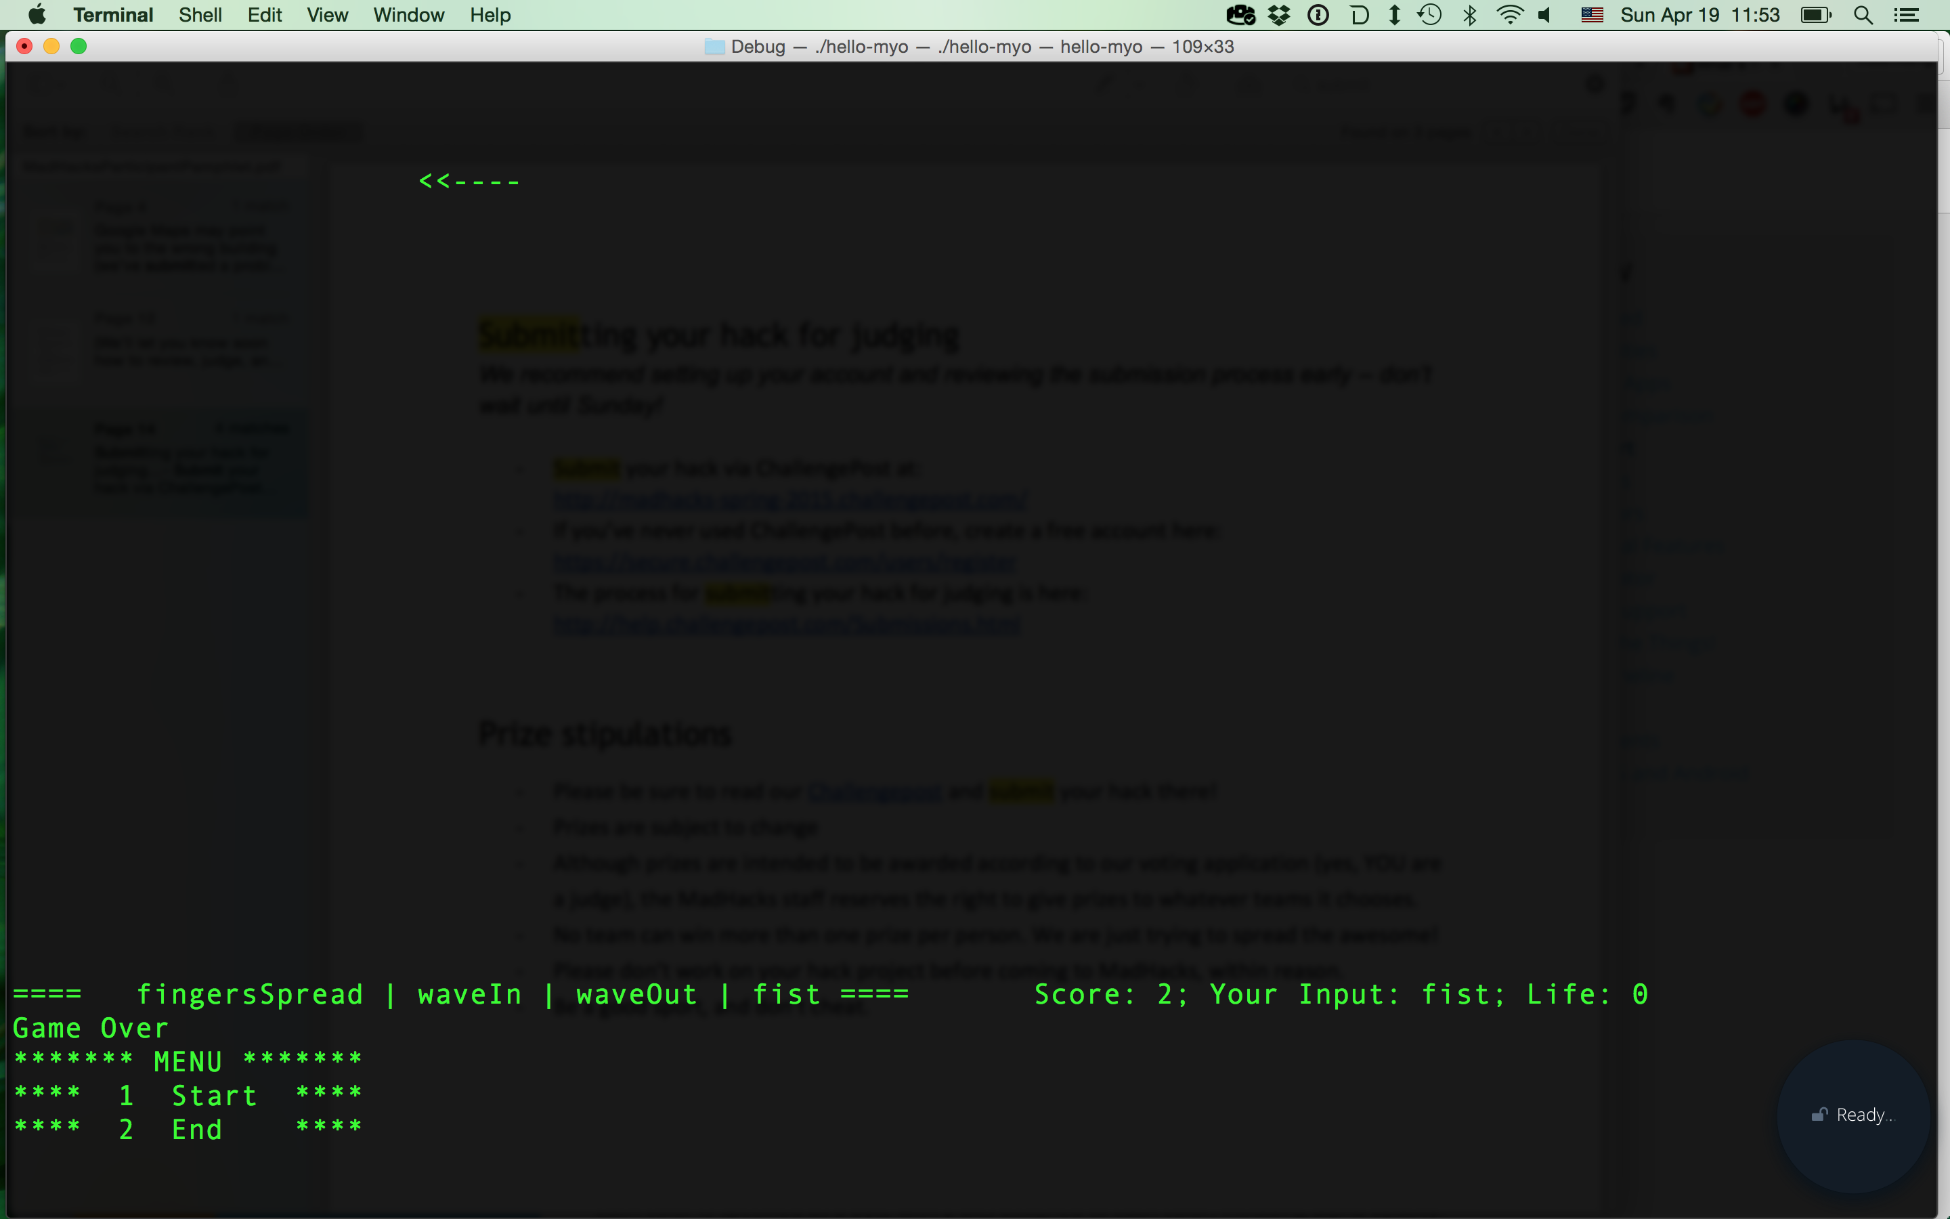The height and width of the screenshot is (1219, 1950).
Task: Open the Help menu
Action: coord(490,16)
